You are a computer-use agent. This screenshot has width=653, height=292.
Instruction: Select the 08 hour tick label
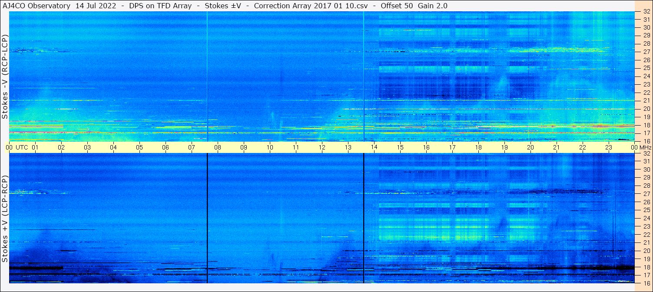218,147
